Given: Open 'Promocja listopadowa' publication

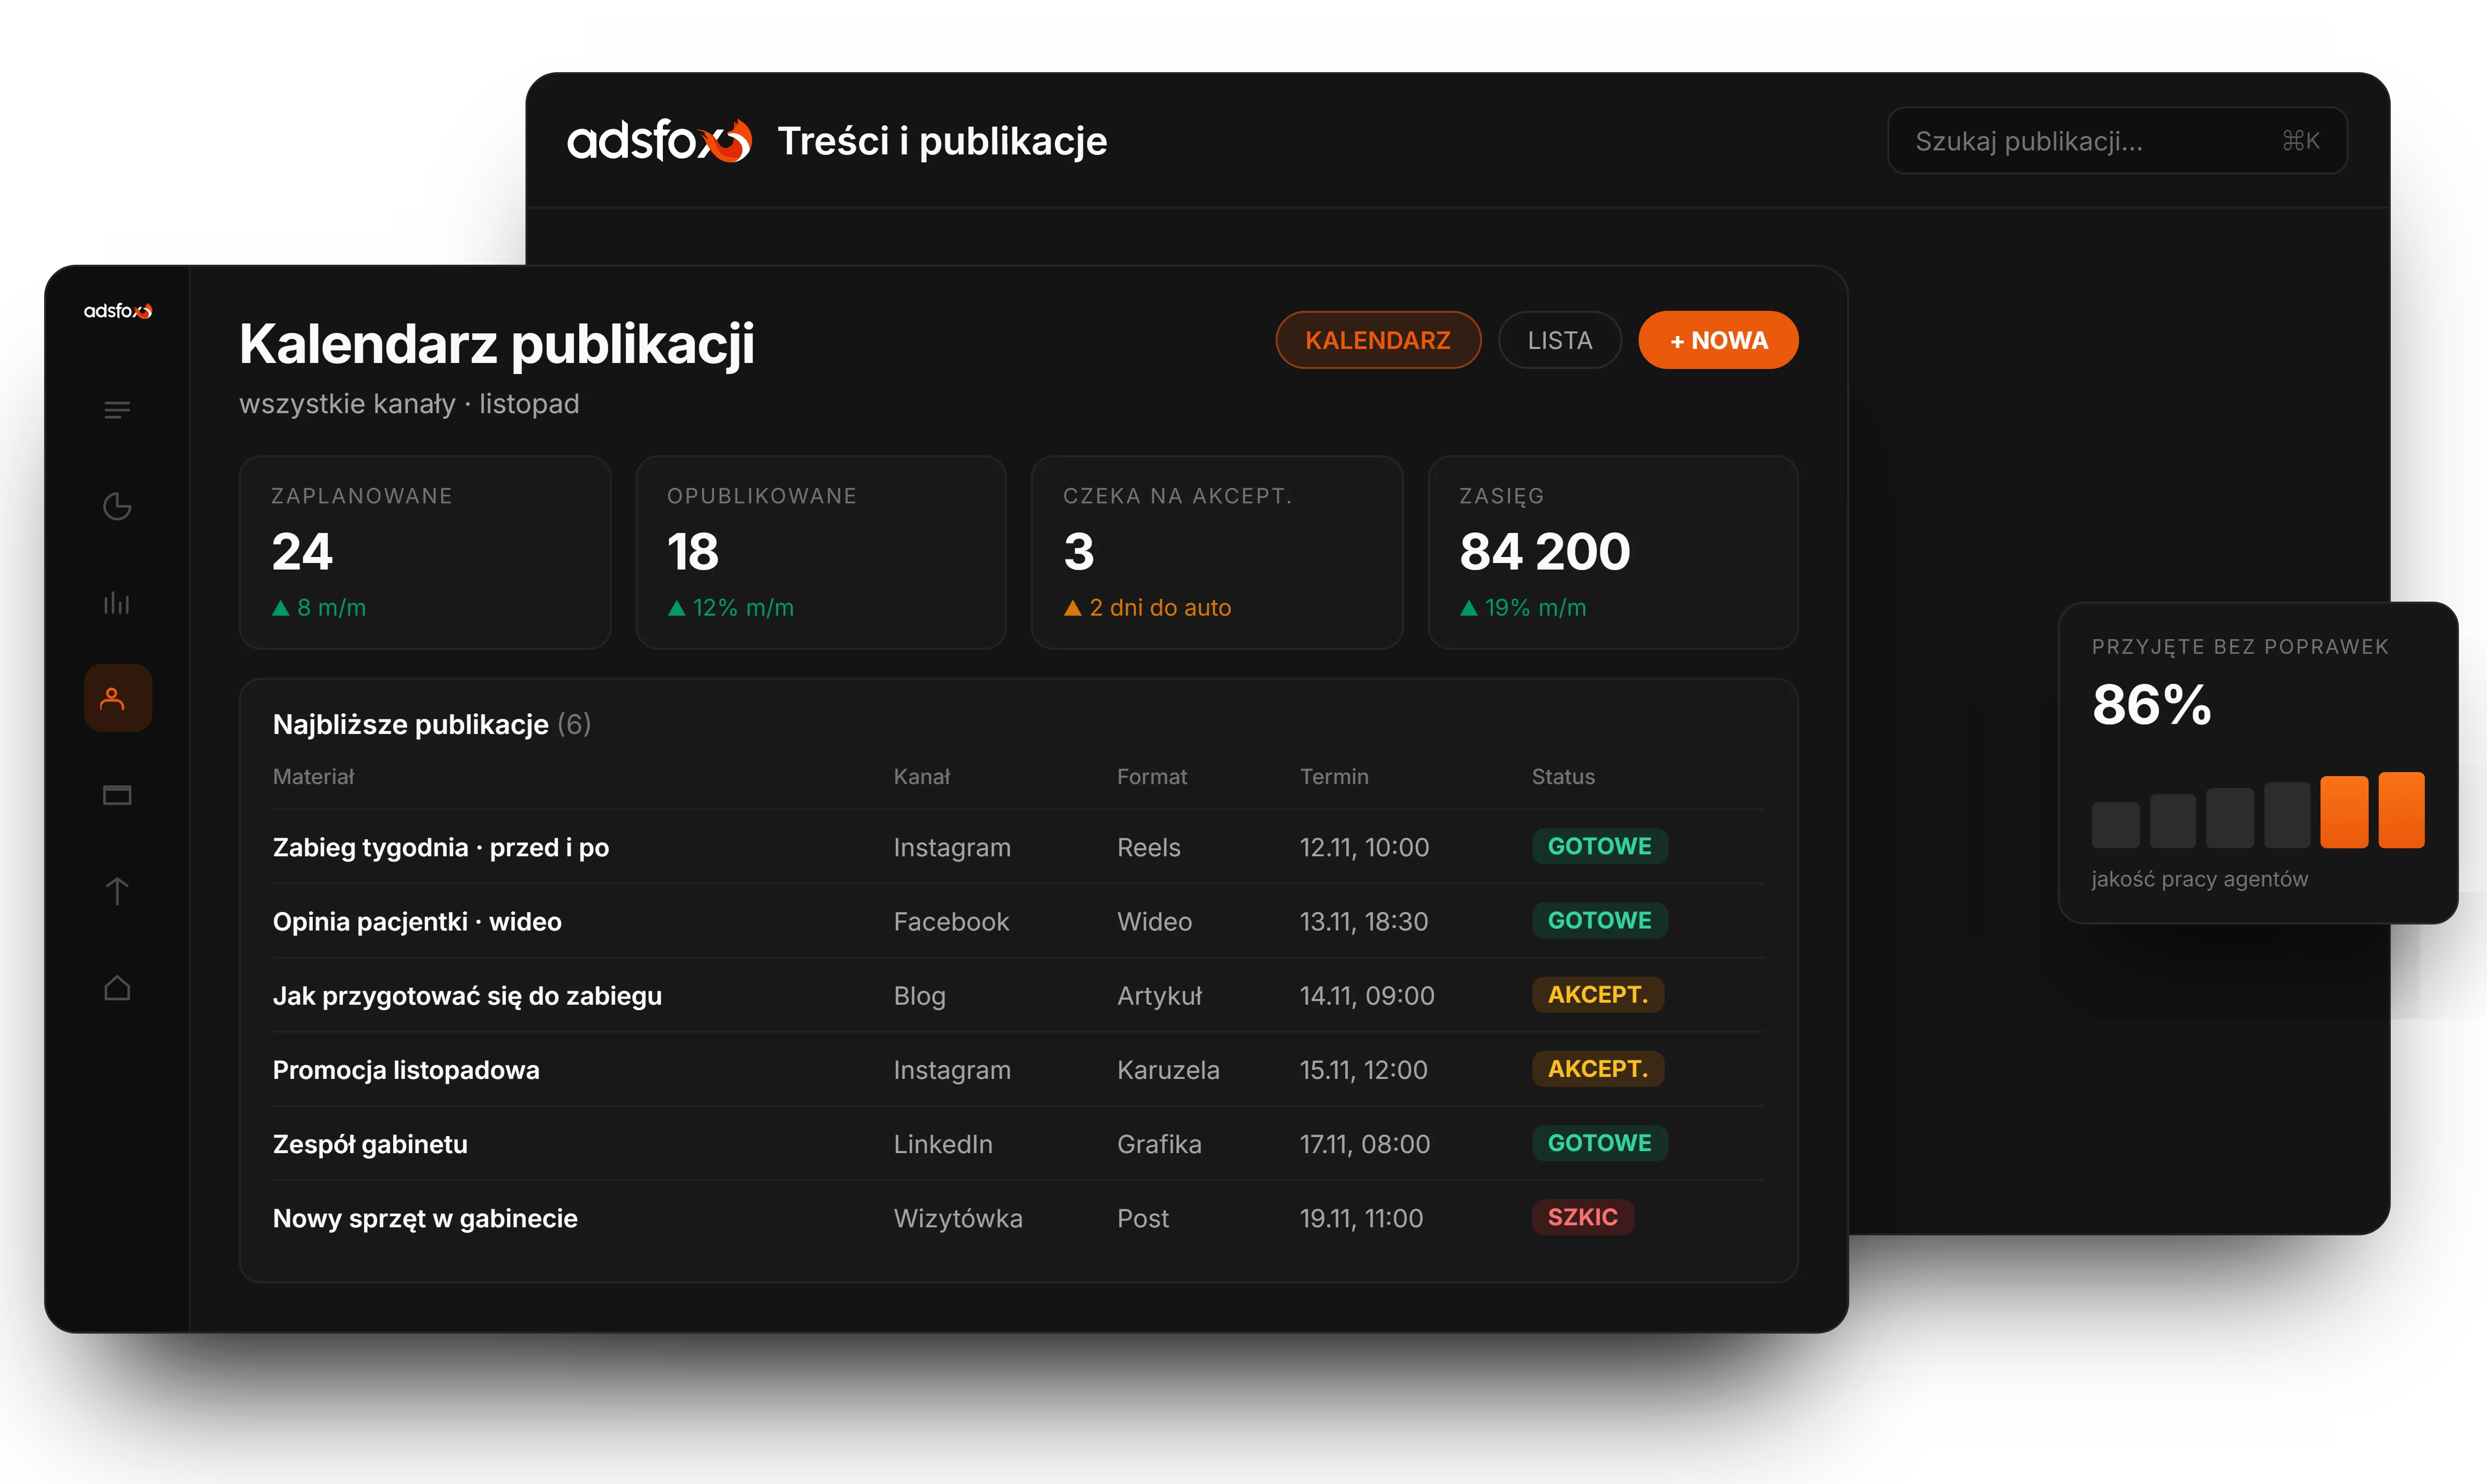Looking at the screenshot, I should 1018,1069.
